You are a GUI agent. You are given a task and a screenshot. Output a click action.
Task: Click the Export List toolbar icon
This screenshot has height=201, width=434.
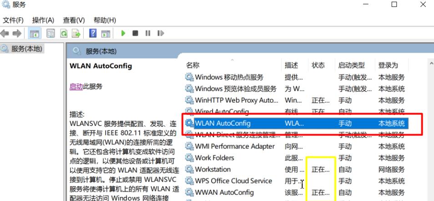pos(76,33)
